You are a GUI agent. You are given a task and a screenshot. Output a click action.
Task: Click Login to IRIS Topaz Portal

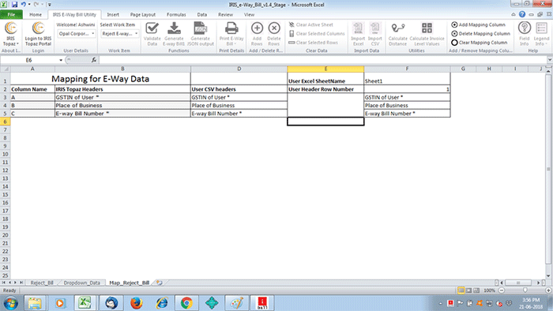point(38,34)
